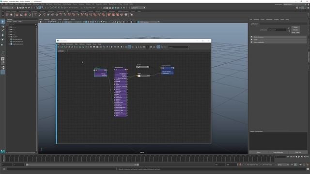
Task: Go to start of playback range
Action: point(288,157)
